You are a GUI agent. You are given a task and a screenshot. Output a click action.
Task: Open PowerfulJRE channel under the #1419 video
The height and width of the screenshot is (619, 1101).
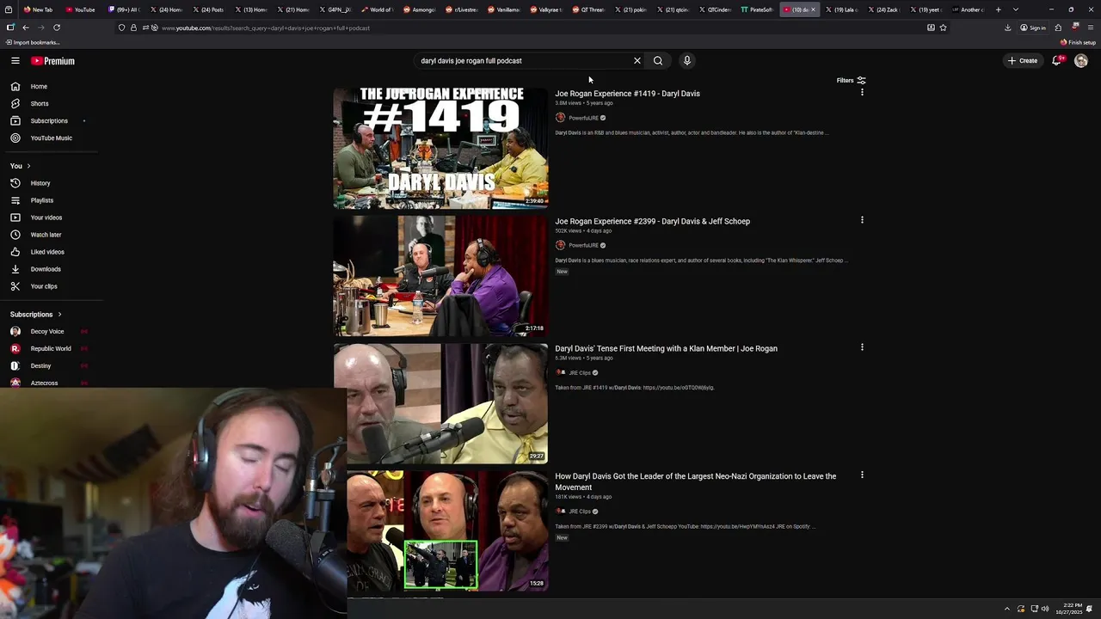click(583, 118)
